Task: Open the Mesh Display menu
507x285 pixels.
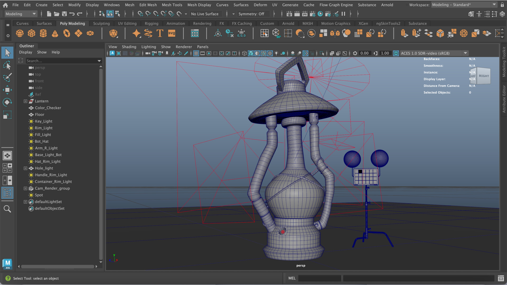Action: [199, 5]
